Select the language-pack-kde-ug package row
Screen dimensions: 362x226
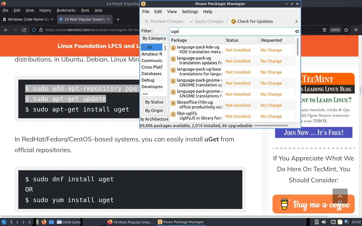tap(232, 50)
